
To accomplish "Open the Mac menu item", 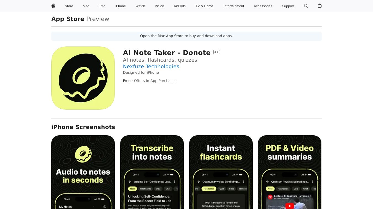I will tap(86, 6).
